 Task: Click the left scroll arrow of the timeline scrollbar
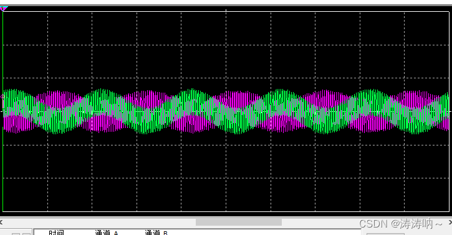[x=1, y=222]
